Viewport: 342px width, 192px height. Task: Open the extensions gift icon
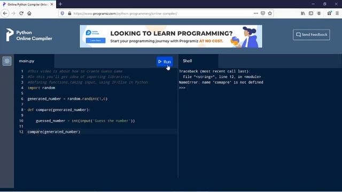pos(329,13)
